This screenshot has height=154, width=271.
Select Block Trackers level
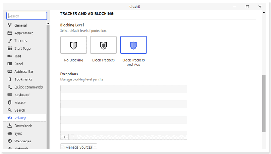click(x=103, y=45)
